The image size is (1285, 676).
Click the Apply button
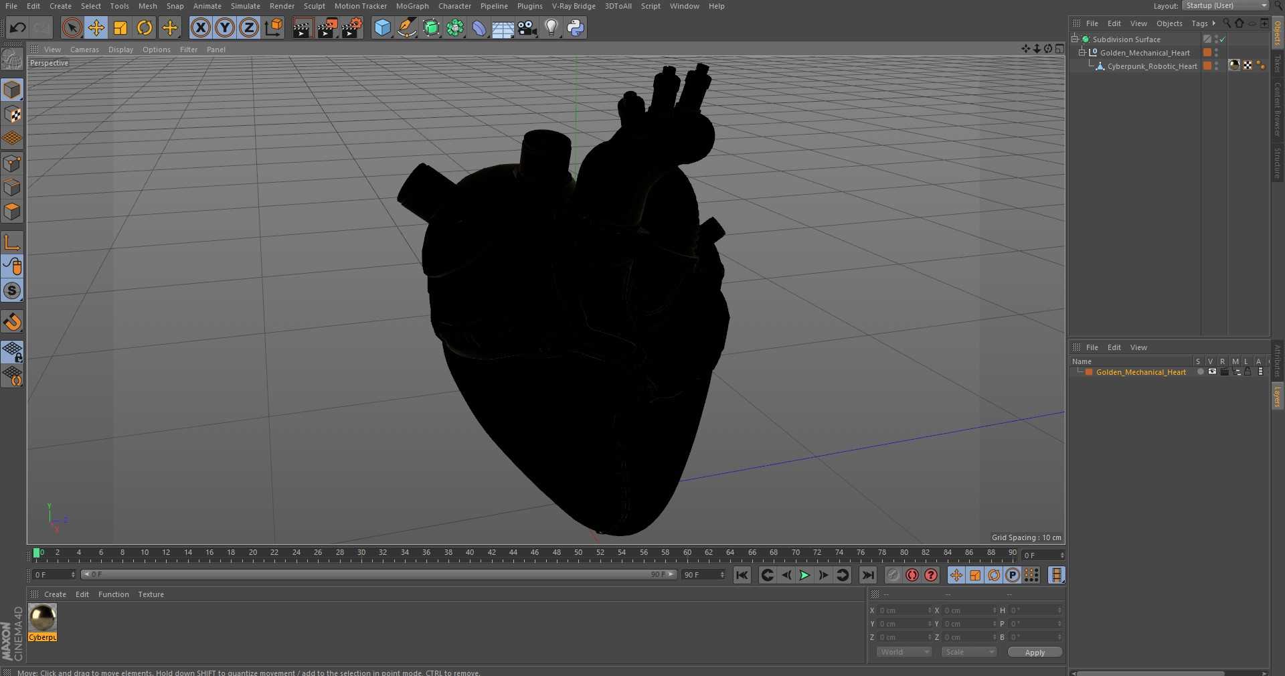coord(1035,653)
